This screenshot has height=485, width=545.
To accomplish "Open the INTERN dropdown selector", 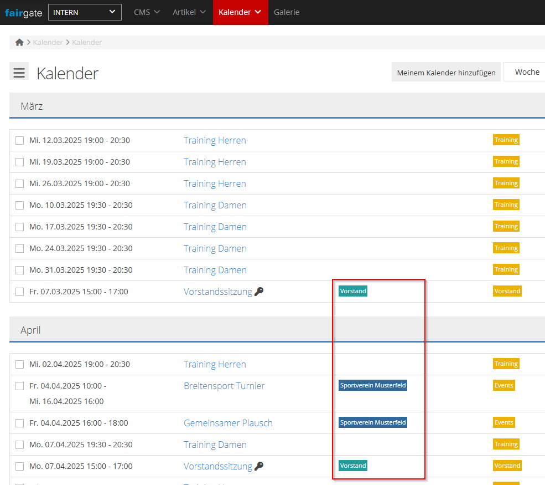I will 85,12.
